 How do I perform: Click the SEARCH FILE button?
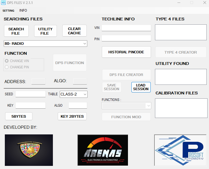pos(16,31)
